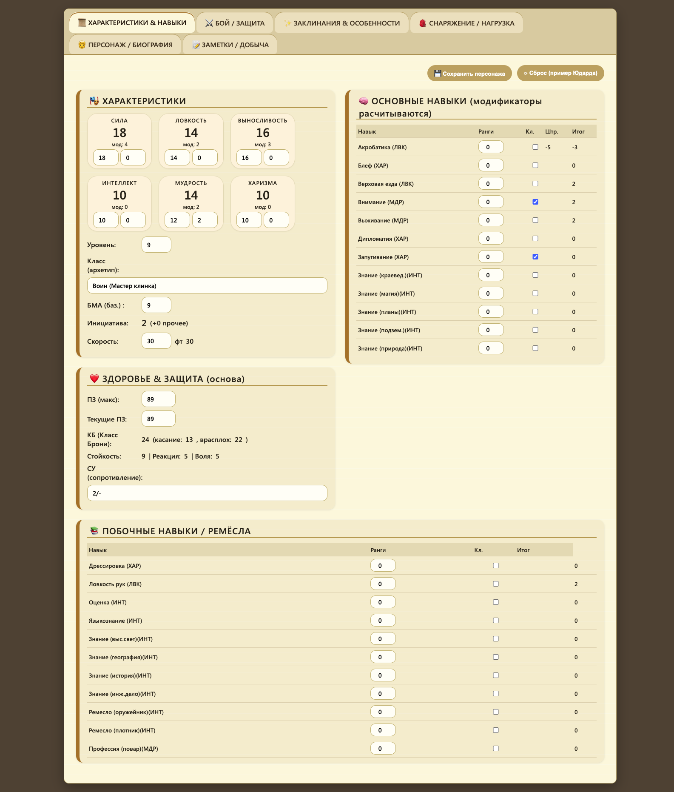Click the Блеф (ХАР) ranks field

pyautogui.click(x=491, y=165)
